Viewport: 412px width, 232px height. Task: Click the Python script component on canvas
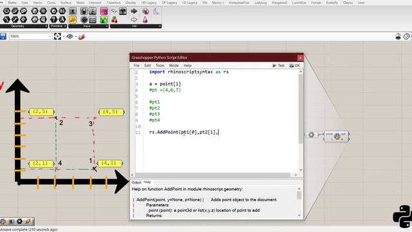coord(336,136)
